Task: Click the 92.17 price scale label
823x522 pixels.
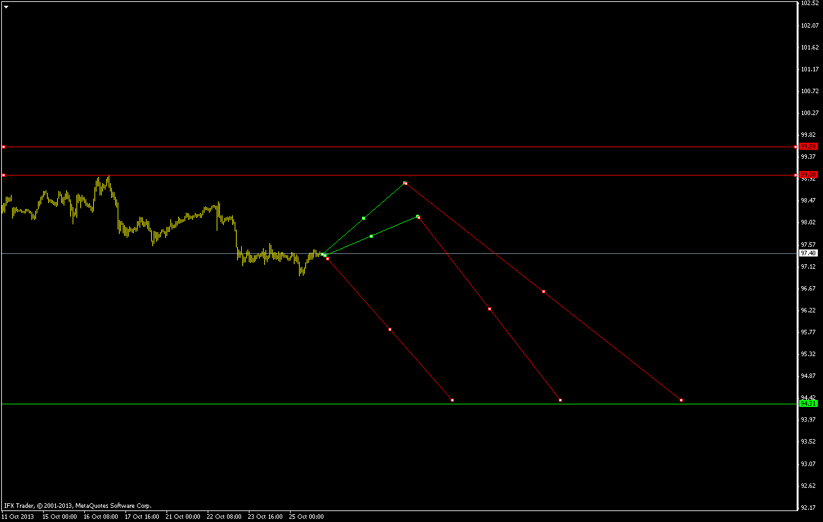Action: tap(809, 507)
